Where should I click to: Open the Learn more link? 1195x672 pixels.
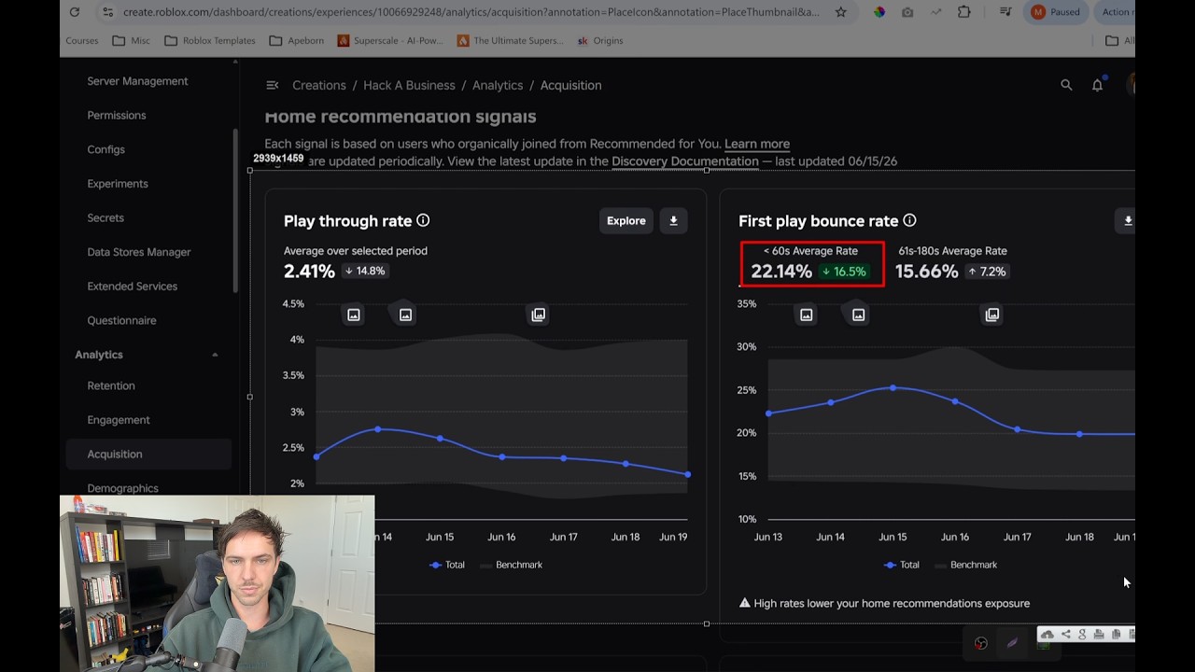pos(757,144)
